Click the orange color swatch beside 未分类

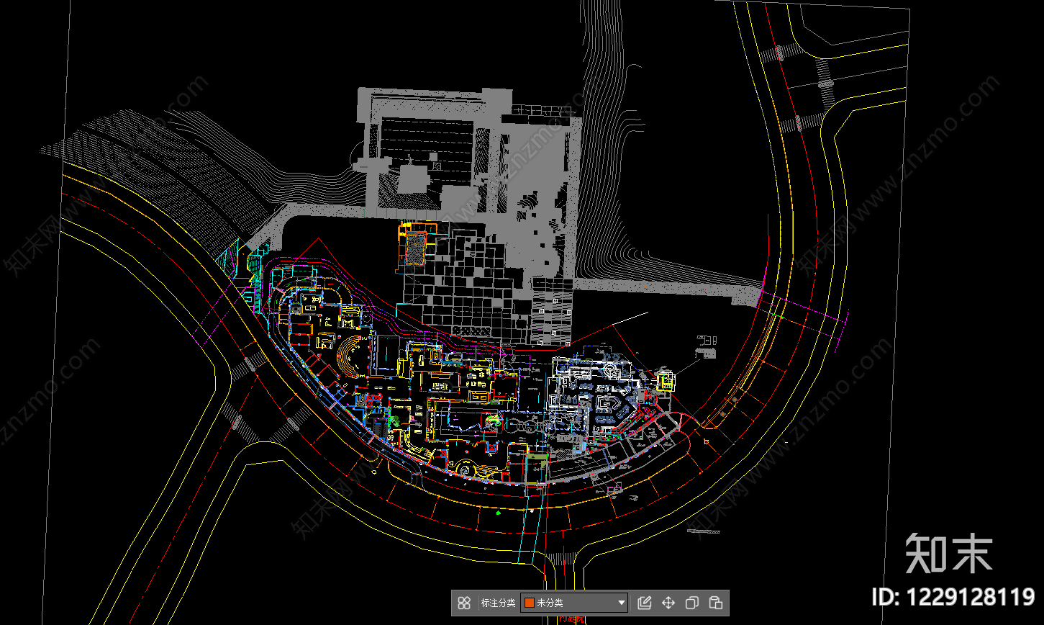(529, 603)
